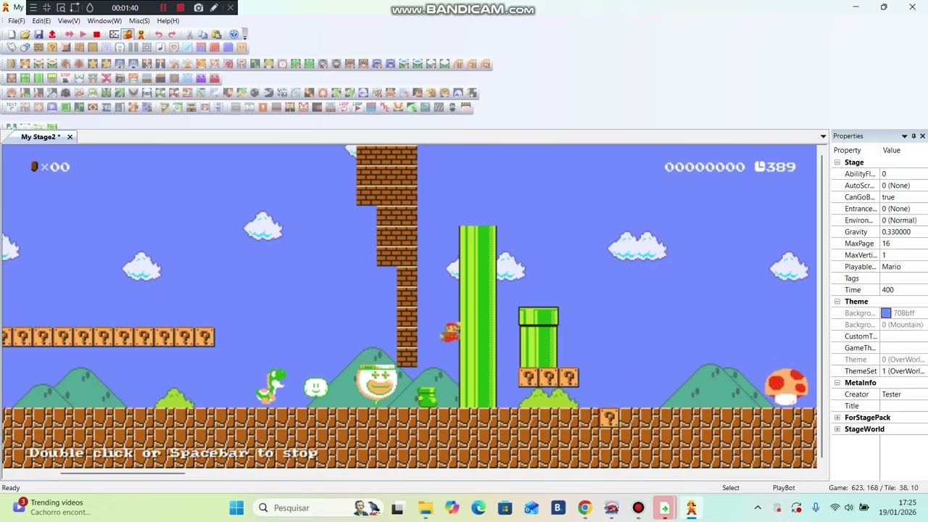Select the Mario player trophy icon
The height and width of the screenshot is (522, 928).
click(141, 34)
